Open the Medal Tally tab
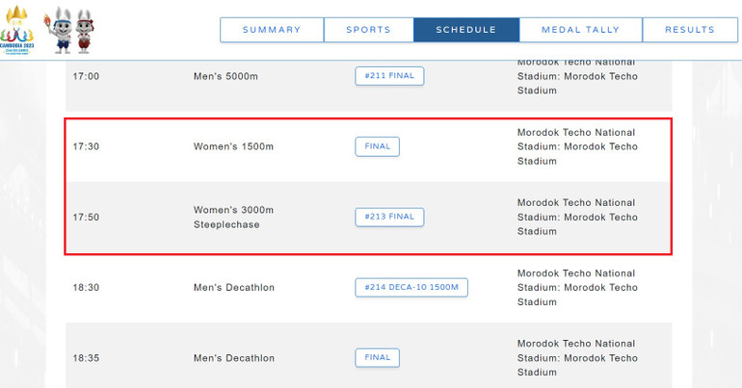 tap(581, 30)
